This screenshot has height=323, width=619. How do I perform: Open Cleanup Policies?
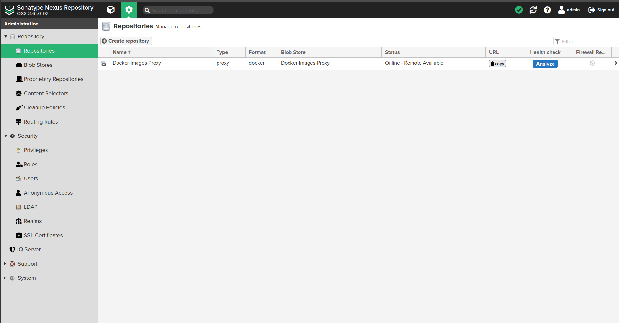49,107
